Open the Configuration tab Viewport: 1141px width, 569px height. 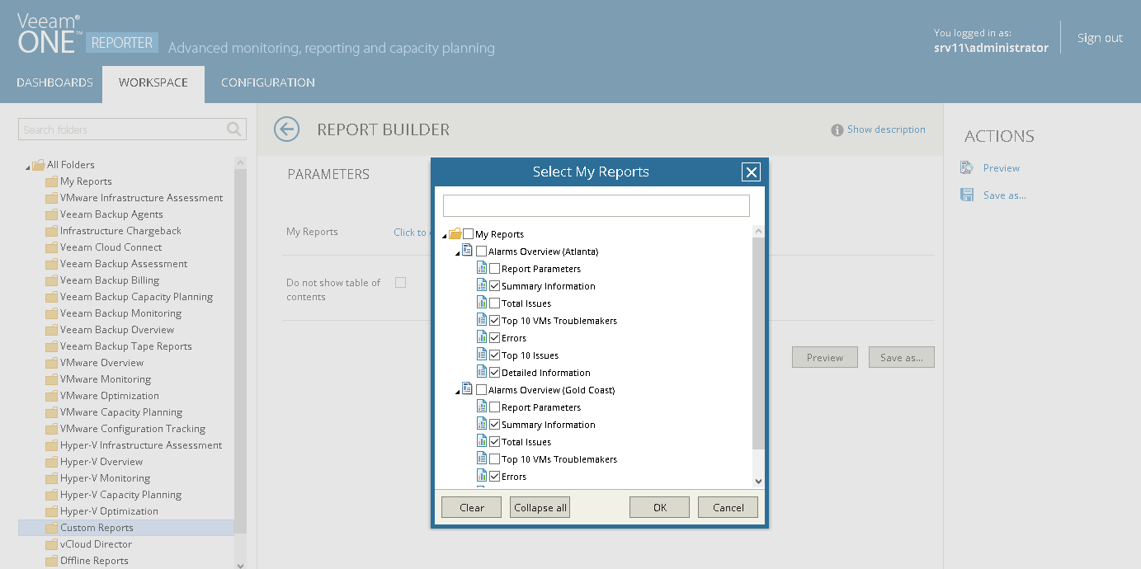(268, 82)
